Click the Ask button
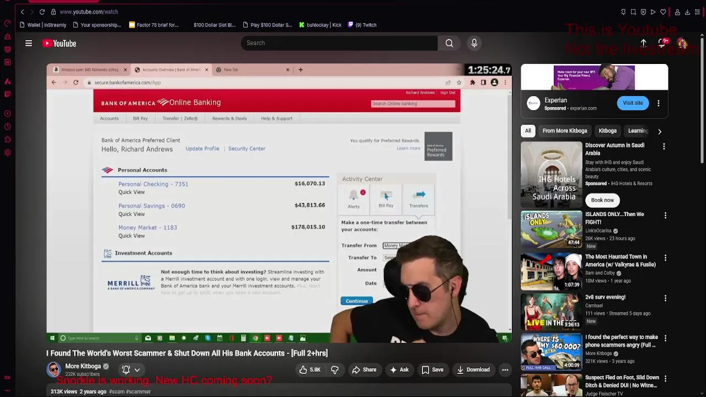Viewport: 706px width, 397px height. coord(399,370)
